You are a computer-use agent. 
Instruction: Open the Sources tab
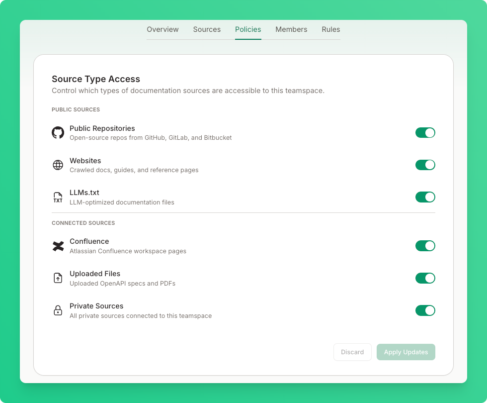point(207,29)
